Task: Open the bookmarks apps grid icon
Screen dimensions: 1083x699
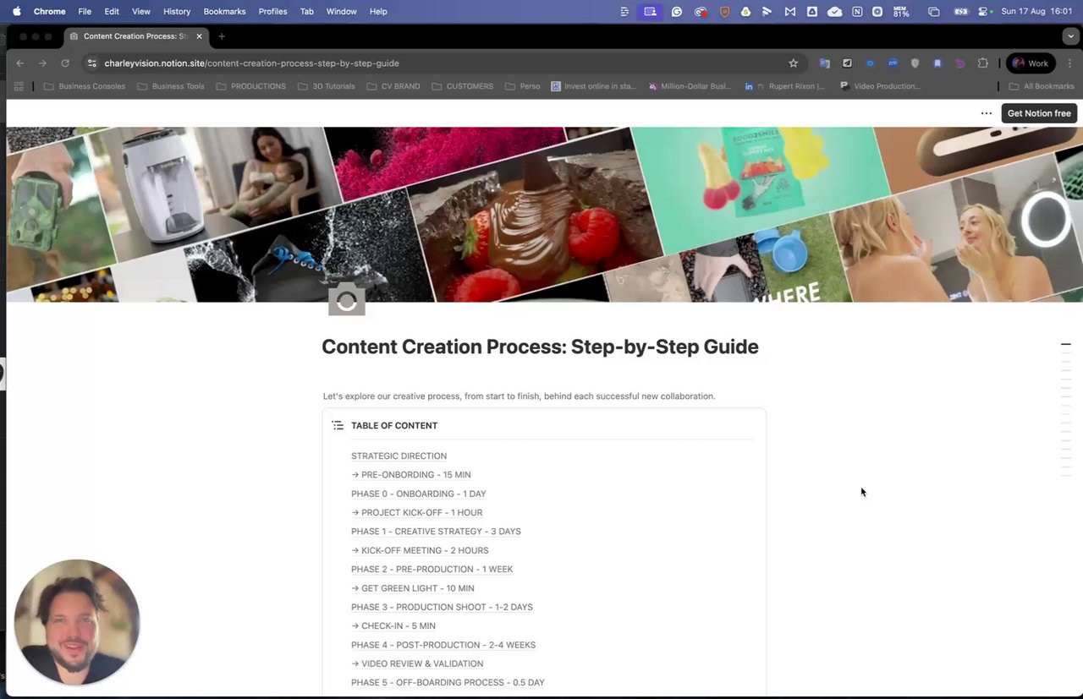Action: tap(19, 86)
